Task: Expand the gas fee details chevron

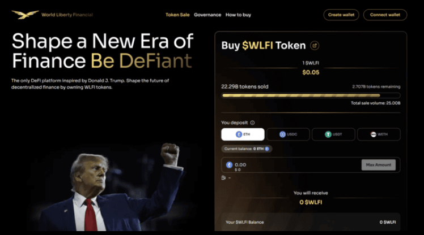Action: 230,178
